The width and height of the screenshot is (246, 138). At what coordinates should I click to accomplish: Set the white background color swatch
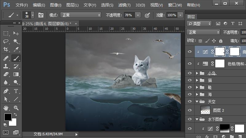pyautogui.click(x=14, y=123)
